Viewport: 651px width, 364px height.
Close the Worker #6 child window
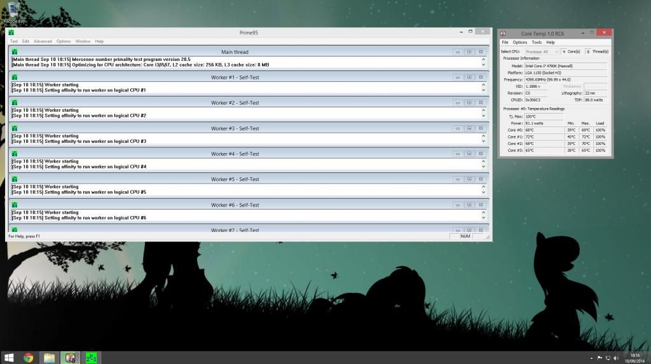pos(481,205)
